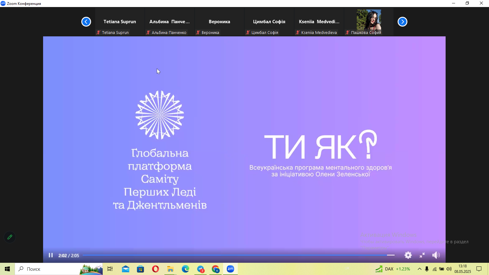Viewport: 489px width, 275px height.
Task: Select Цимбал Софія participant tile
Action: (269, 22)
